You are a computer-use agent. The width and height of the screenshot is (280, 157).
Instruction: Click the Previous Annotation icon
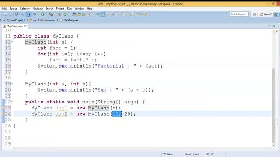132,14
